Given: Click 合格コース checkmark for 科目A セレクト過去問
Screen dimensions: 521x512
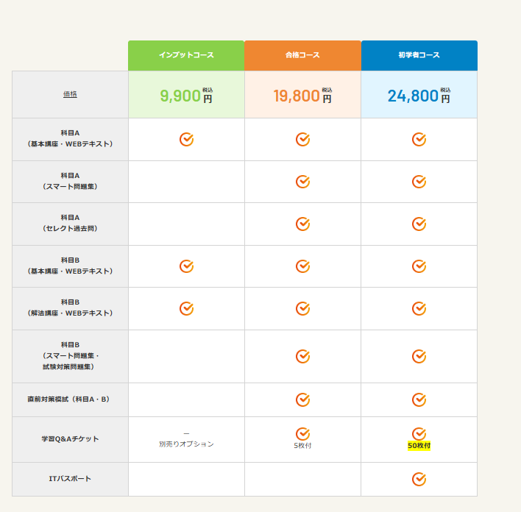Looking at the screenshot, I should [x=302, y=224].
